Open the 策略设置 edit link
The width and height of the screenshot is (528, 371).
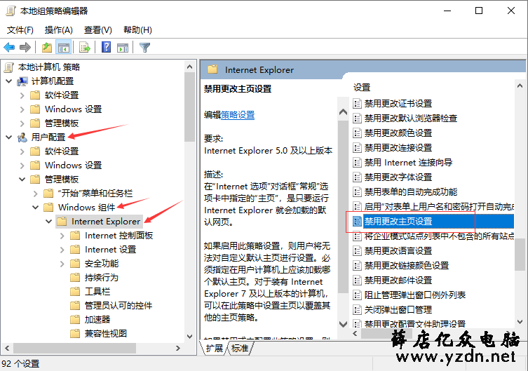pyautogui.click(x=238, y=115)
